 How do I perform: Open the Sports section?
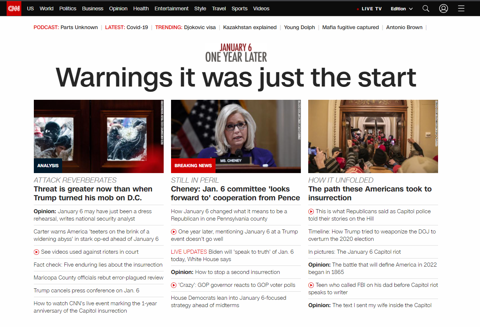pos(239,8)
